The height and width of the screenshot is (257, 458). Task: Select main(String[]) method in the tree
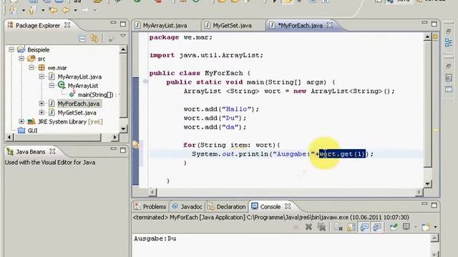click(95, 95)
